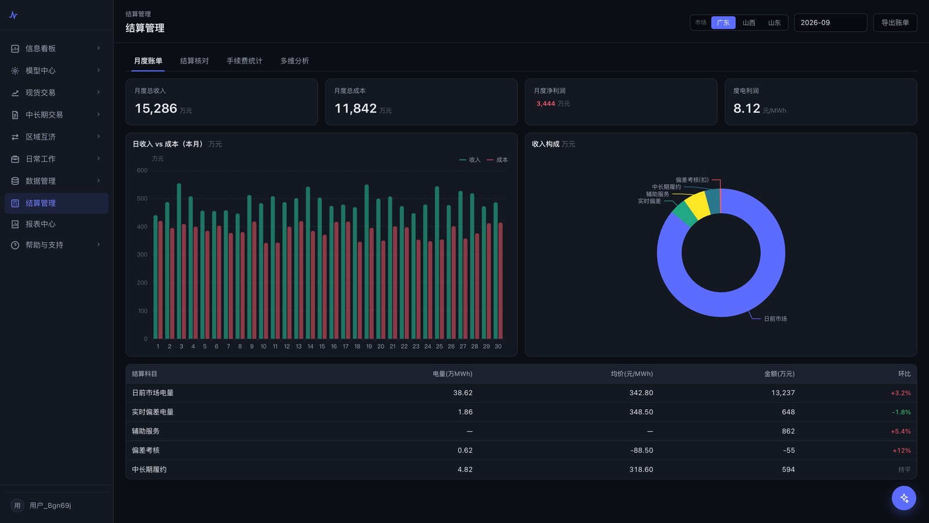The width and height of the screenshot is (929, 523).
Task: Toggle 成本 series in chart legend
Action: 497,160
